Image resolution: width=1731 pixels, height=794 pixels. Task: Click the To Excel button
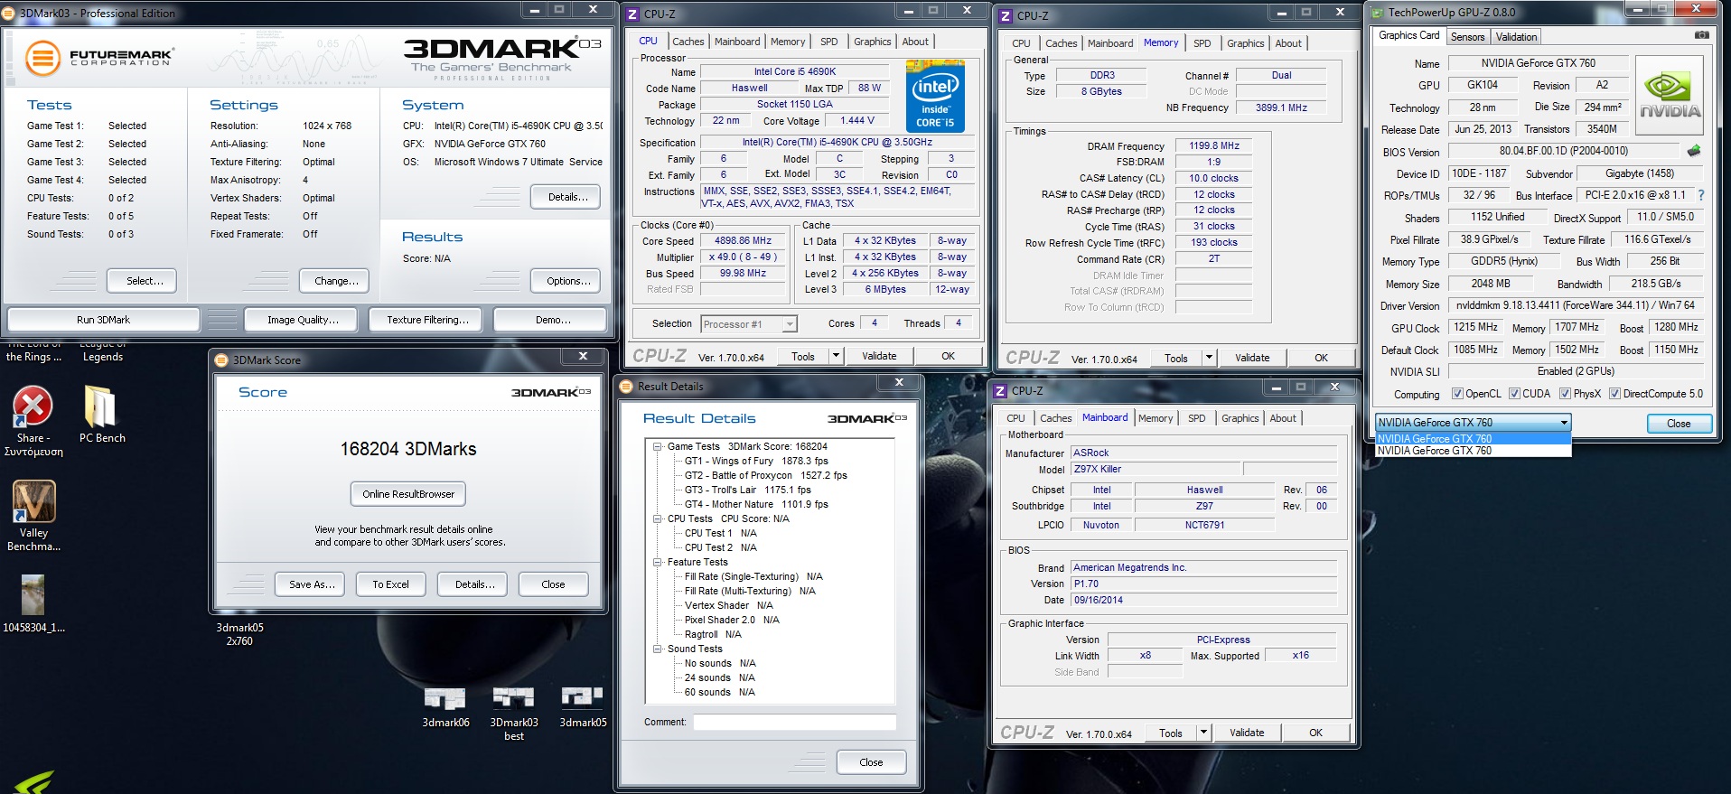[390, 584]
